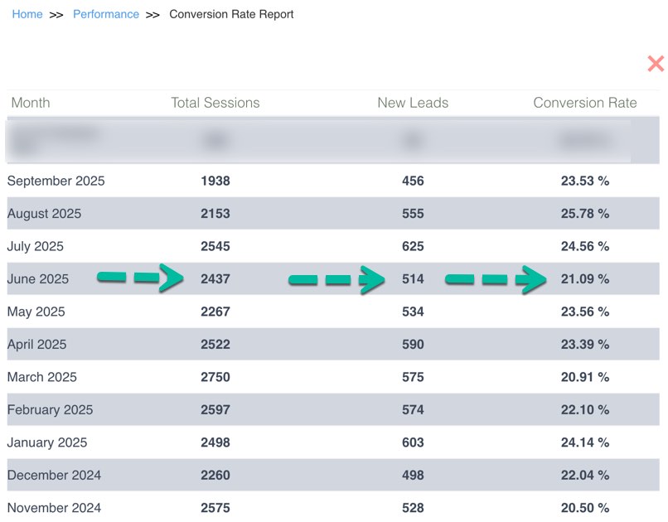Click the Conversion Rate column header

pos(585,103)
